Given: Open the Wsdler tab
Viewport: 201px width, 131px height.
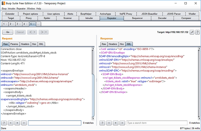Looking at the screenshot, I should [x=192, y=14].
